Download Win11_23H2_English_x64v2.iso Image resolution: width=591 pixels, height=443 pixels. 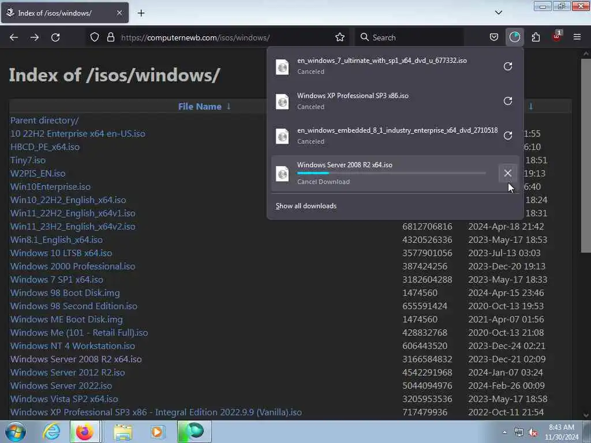tap(73, 226)
